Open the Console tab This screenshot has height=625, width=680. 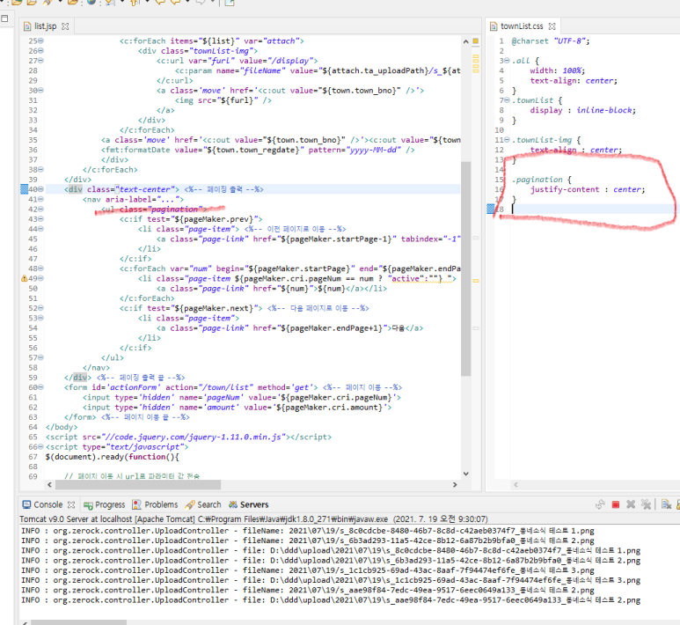click(48, 504)
